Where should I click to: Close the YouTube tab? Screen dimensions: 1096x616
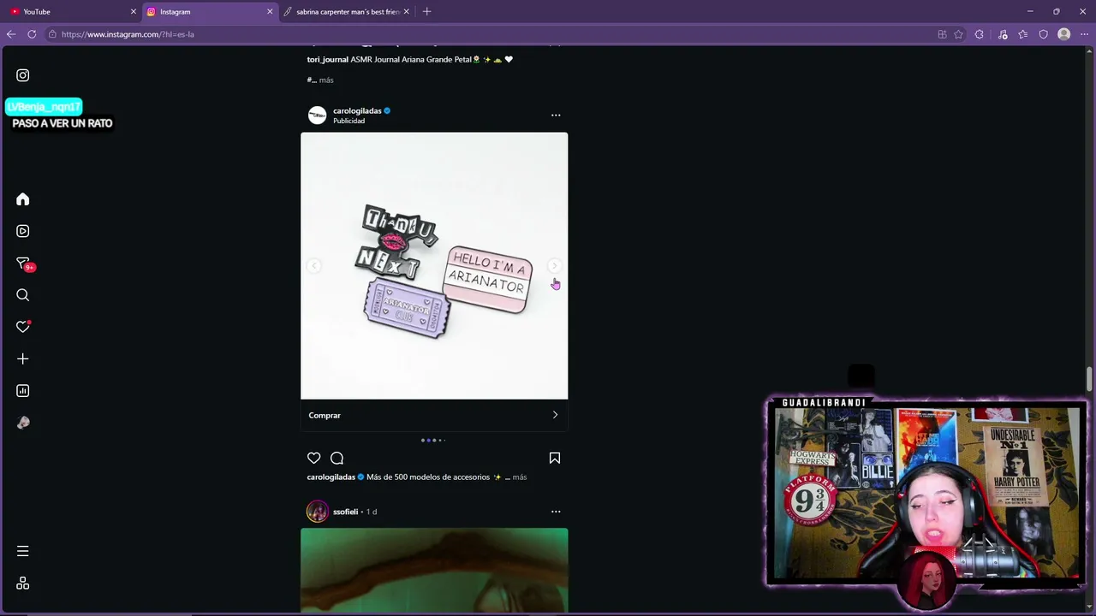134,12
